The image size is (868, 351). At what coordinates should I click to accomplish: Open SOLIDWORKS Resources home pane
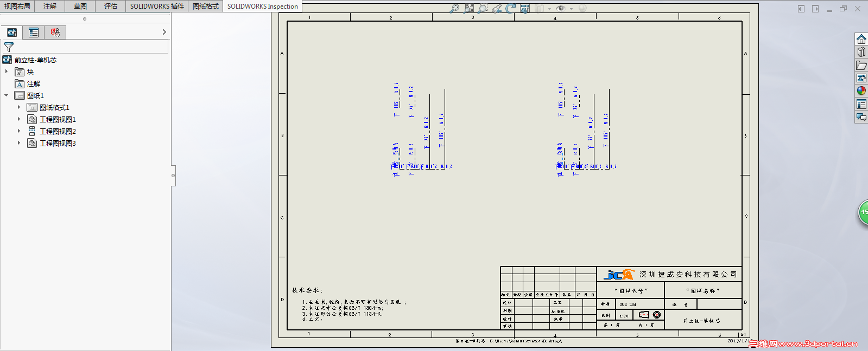click(x=861, y=40)
